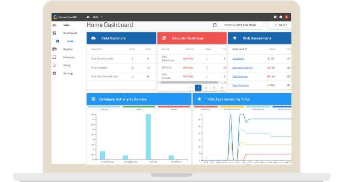Click the scrollbar left arrow in Security Violations
Image resolution: width=343 pixels, height=182 pixels.
159,82
